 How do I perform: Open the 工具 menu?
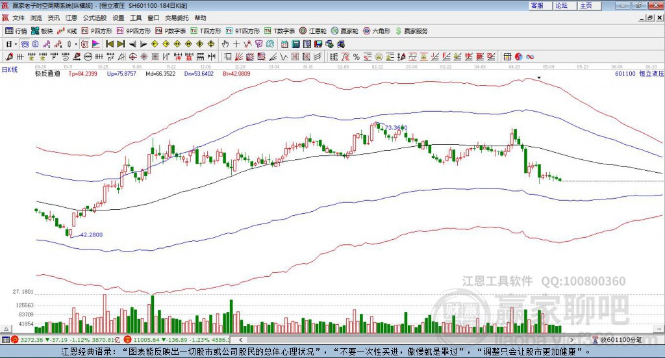tap(136, 18)
